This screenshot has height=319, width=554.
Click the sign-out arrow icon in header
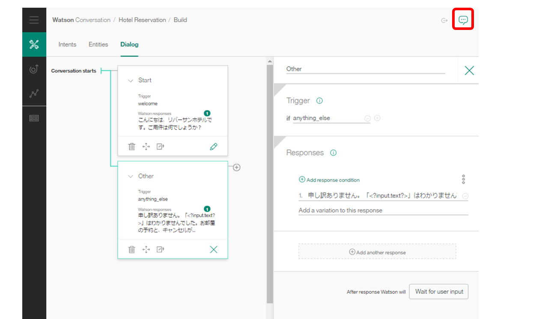444,20
